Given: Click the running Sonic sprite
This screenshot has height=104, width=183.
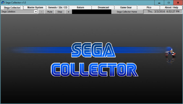Looking at the screenshot, I should coord(170,52).
